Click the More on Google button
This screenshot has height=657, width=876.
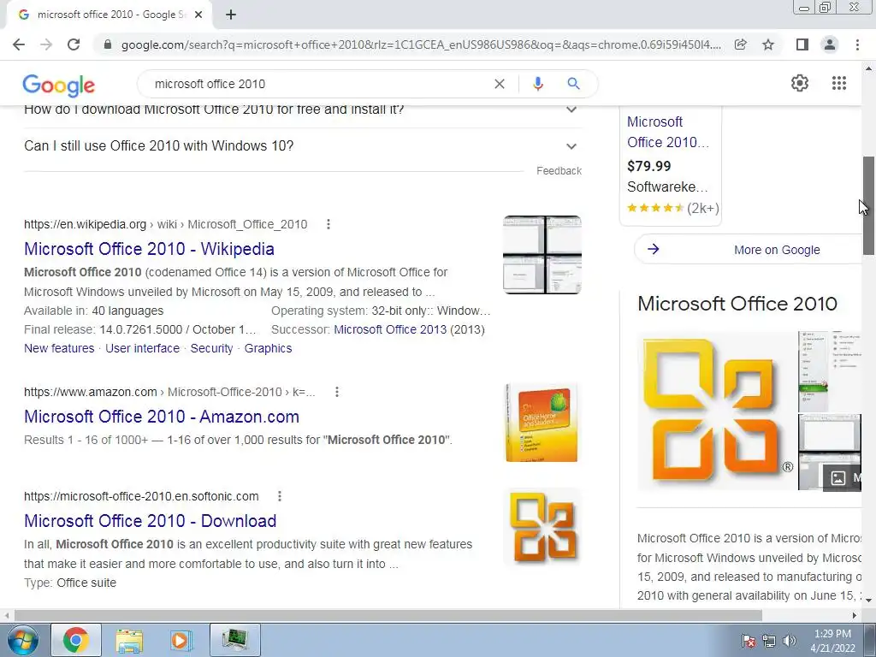tap(749, 250)
